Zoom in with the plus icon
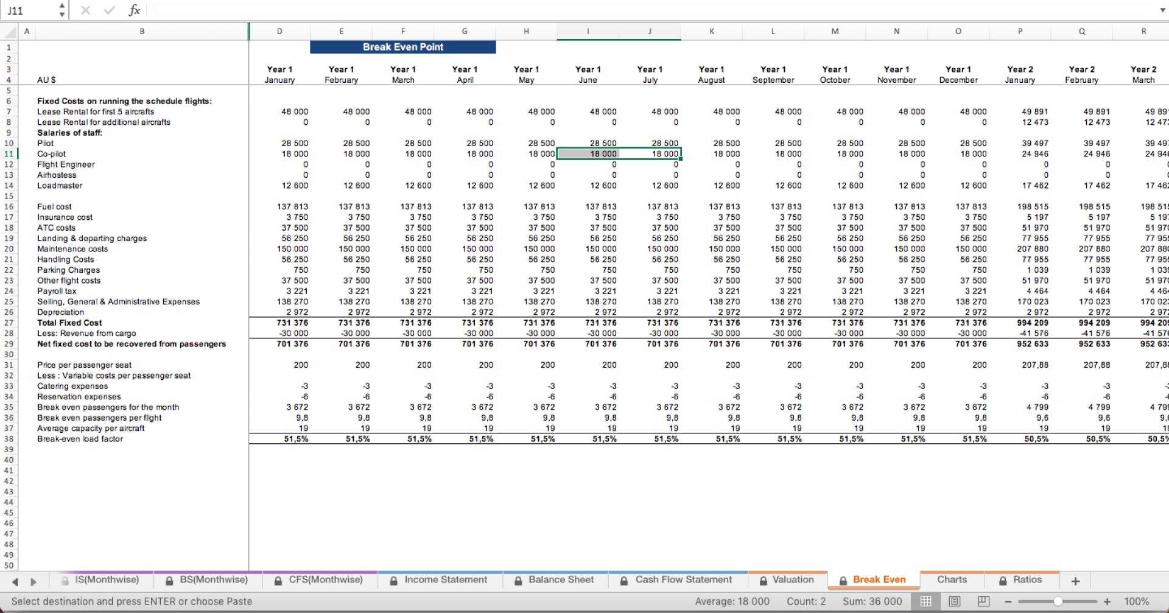 point(1108,601)
